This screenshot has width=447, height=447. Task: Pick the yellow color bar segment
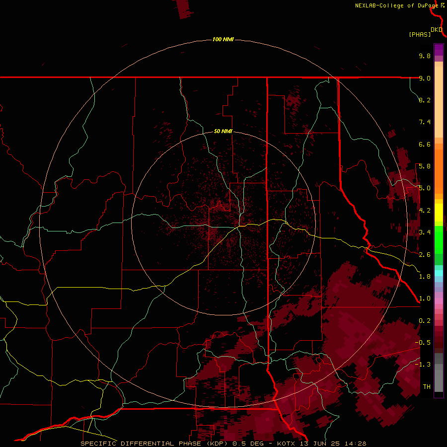pos(439,213)
